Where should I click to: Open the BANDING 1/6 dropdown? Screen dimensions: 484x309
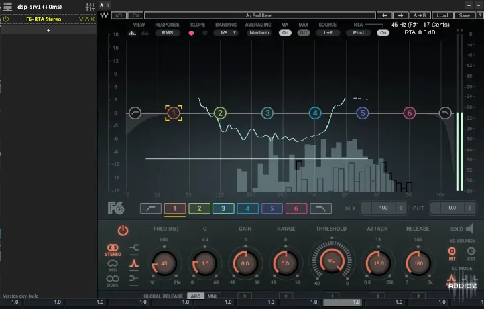point(226,32)
